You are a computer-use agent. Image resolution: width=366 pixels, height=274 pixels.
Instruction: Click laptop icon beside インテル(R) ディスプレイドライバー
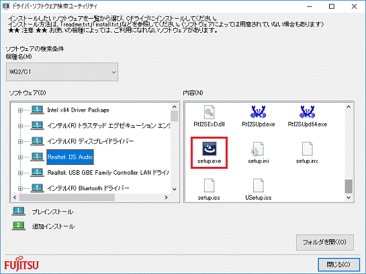(37, 141)
